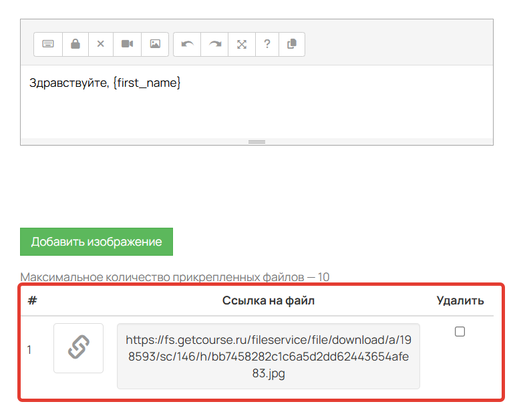Screen dimensions: 513x420
Task: Expand the editor to fullscreen mode
Action: 242,44
